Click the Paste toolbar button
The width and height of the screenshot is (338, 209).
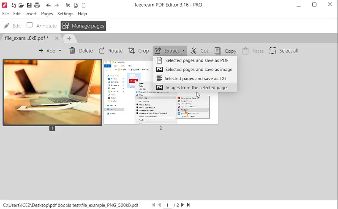click(253, 51)
